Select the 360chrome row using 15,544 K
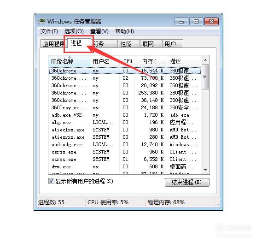The width and height of the screenshot is (262, 249). (x=125, y=71)
